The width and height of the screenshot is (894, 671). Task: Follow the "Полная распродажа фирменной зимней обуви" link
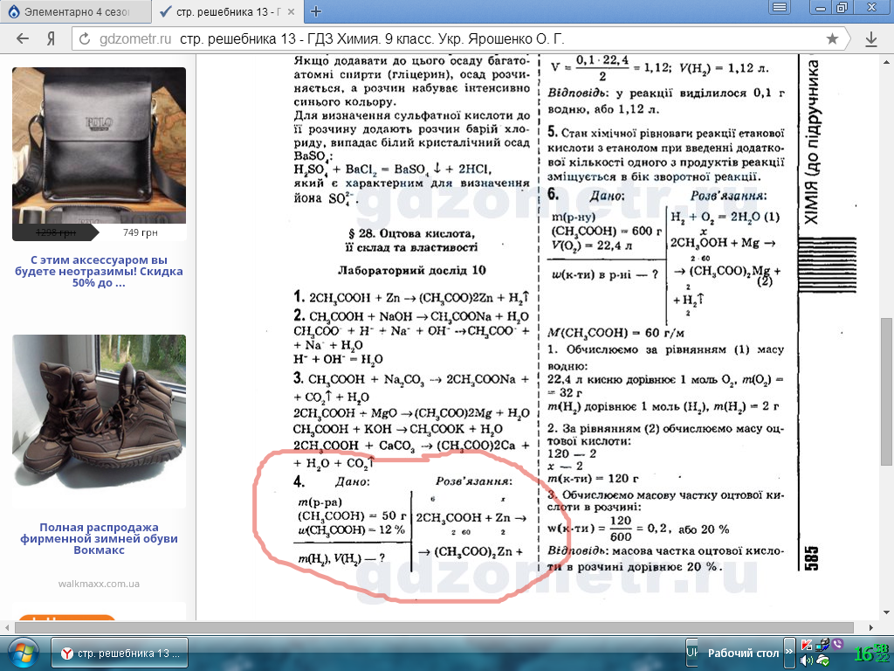point(99,539)
